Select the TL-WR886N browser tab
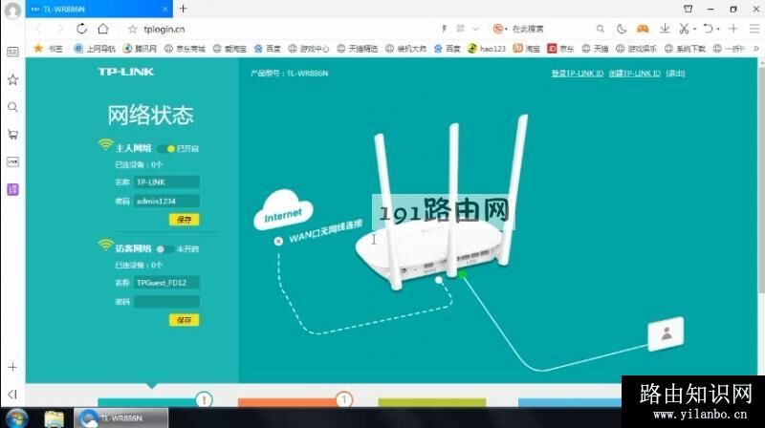Screen dimensions: 765x428 pos(99,9)
